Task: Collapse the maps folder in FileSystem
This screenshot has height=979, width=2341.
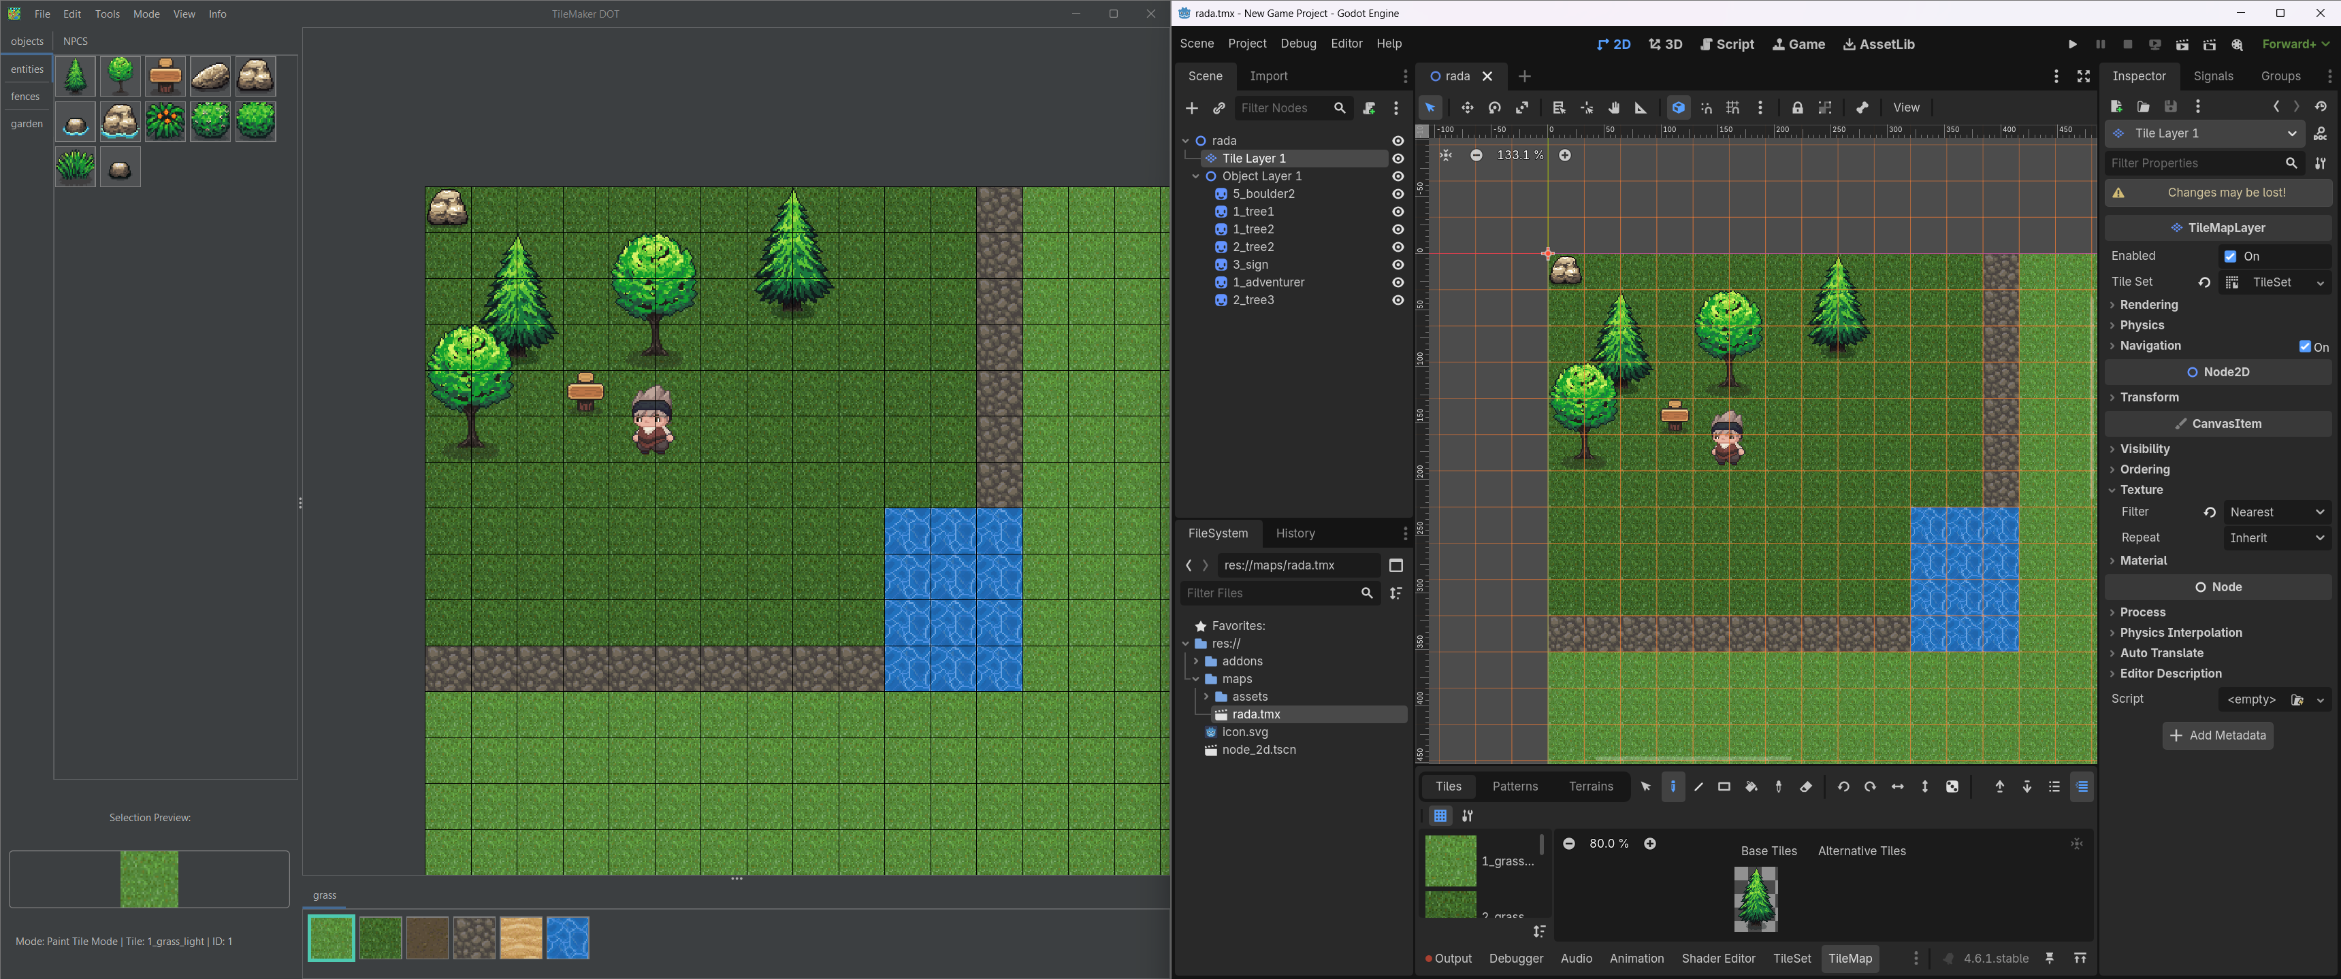Action: pyautogui.click(x=1196, y=679)
